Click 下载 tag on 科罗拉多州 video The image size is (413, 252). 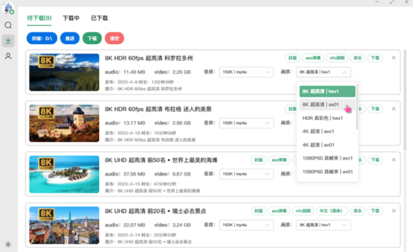click(375, 58)
